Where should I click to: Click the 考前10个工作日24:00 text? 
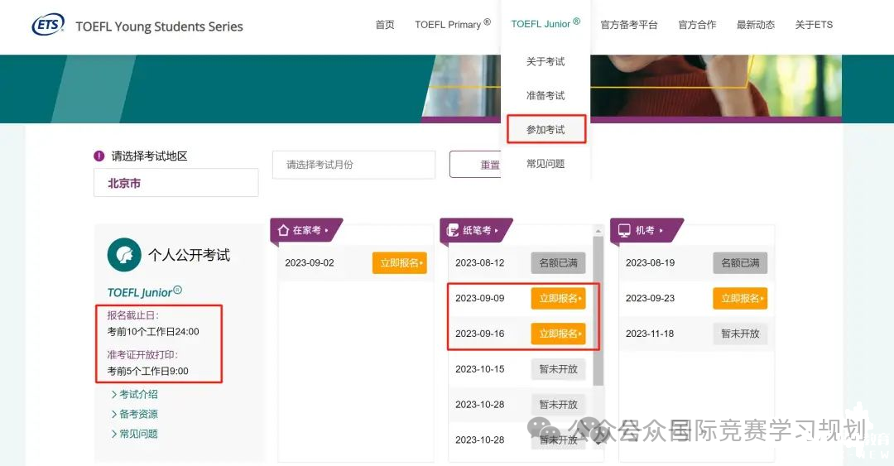pyautogui.click(x=153, y=331)
